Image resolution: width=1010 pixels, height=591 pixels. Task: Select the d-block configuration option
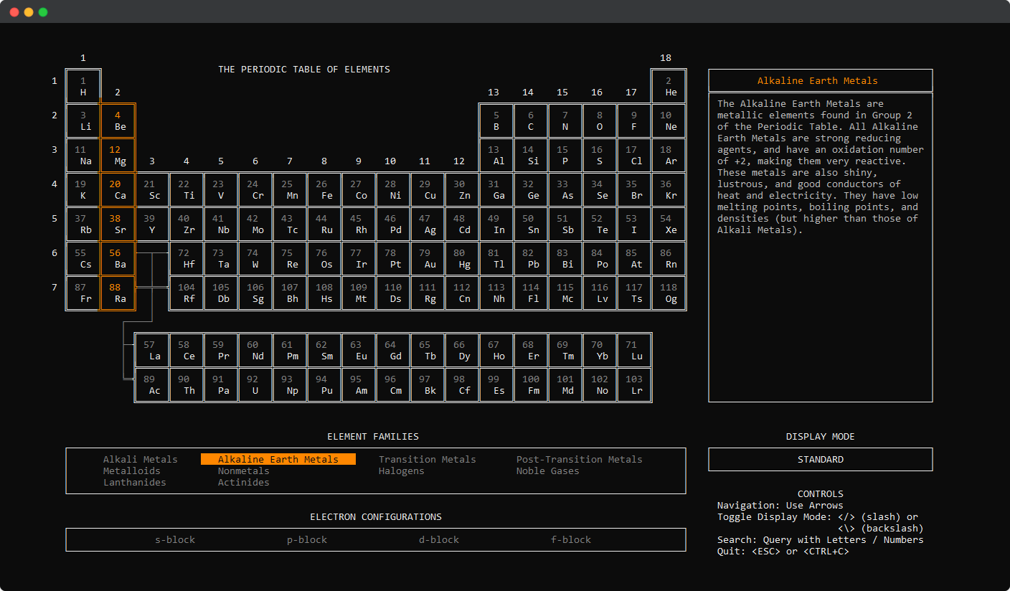point(438,539)
